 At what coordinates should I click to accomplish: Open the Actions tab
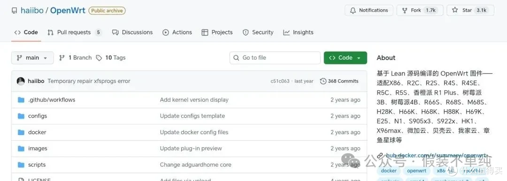[x=177, y=32]
